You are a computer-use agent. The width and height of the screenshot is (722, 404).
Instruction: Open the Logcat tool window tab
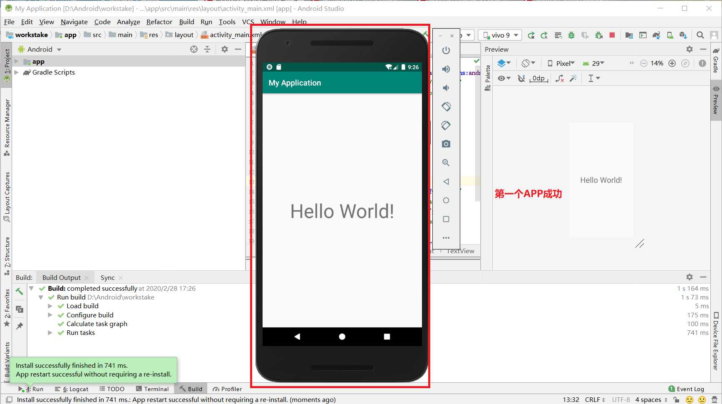click(x=72, y=389)
